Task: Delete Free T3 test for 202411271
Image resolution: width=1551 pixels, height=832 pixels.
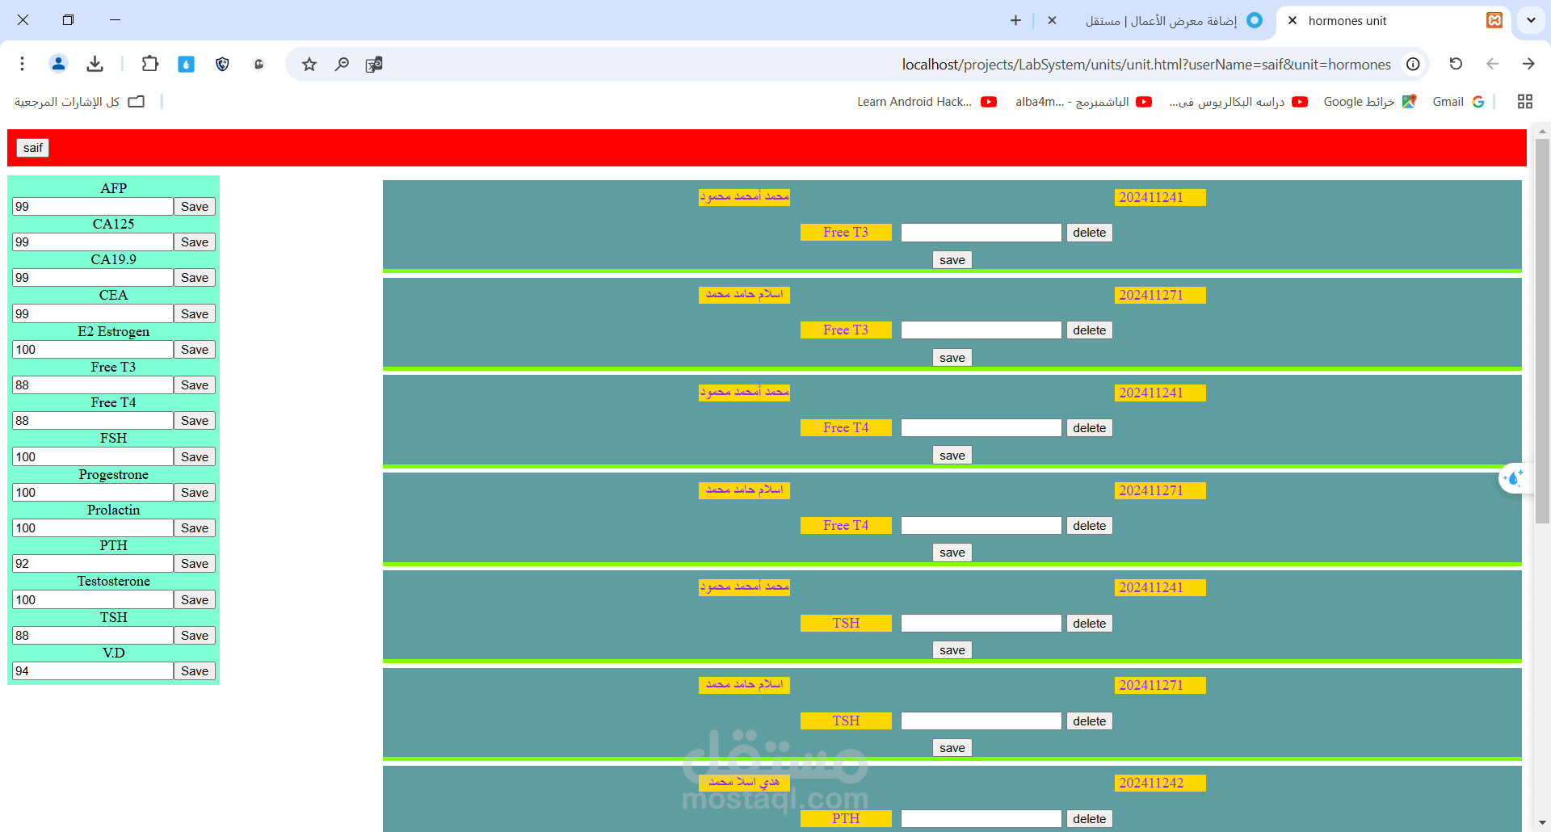Action: [x=1090, y=330]
